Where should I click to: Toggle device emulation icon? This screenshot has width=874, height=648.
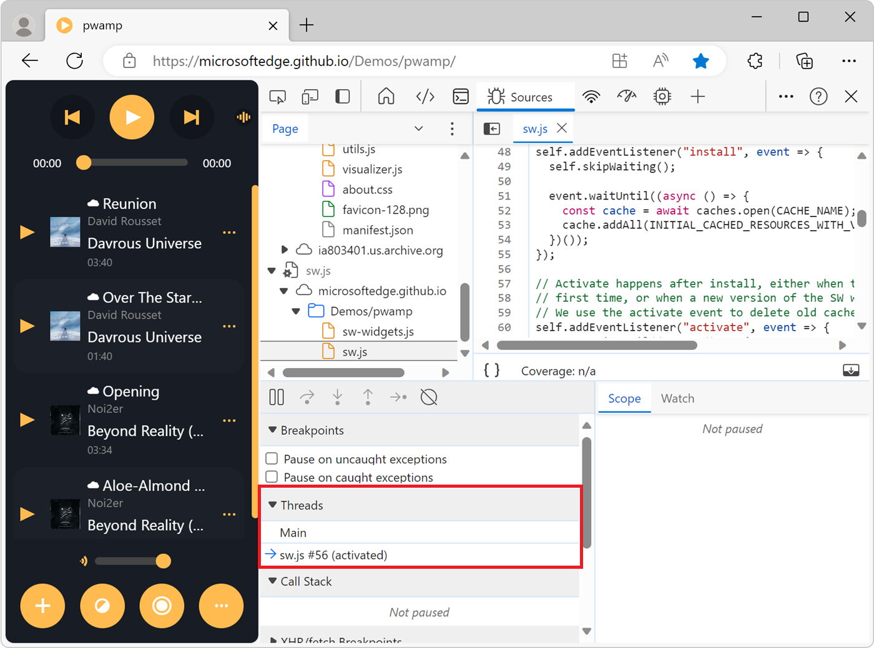(x=310, y=97)
